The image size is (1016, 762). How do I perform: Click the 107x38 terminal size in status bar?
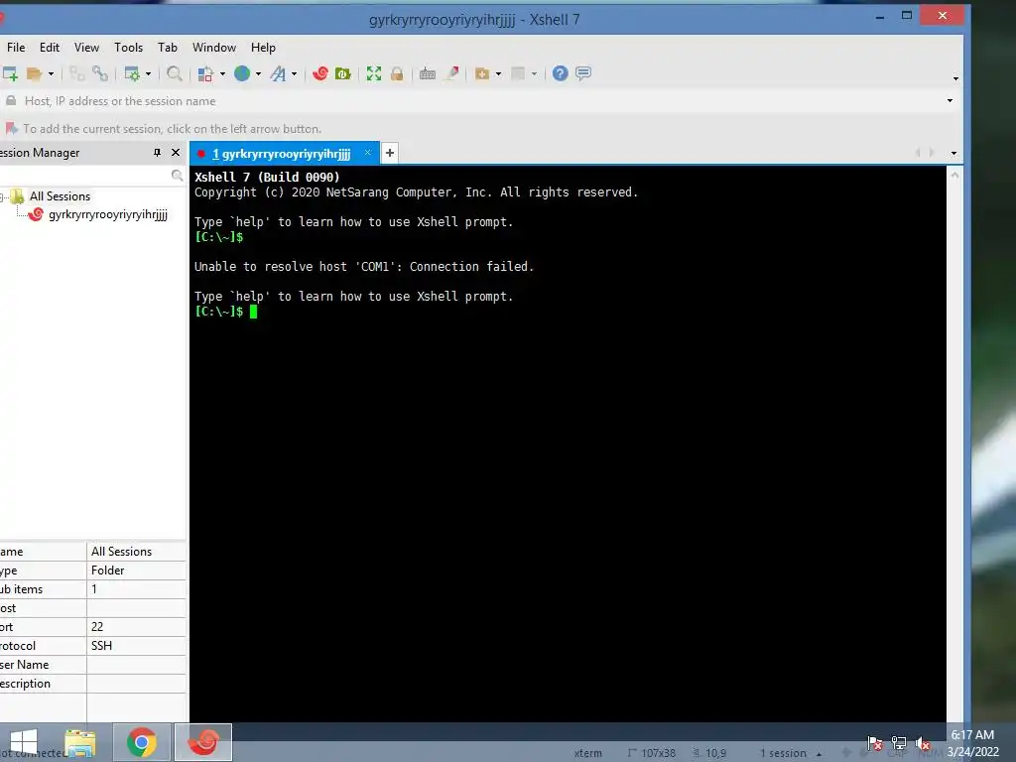click(x=652, y=753)
